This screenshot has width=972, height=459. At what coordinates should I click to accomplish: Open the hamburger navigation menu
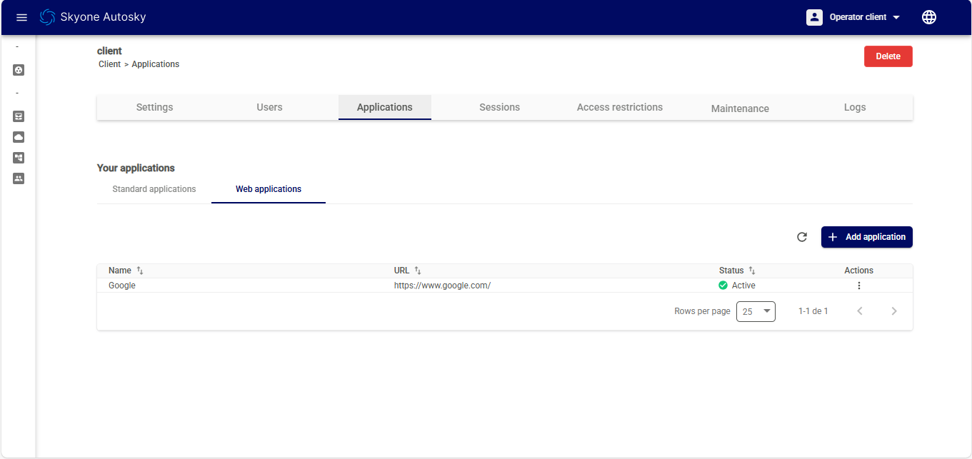pos(21,17)
